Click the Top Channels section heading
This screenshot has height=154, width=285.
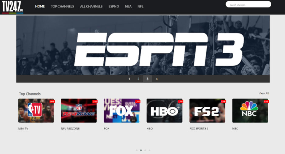point(30,94)
